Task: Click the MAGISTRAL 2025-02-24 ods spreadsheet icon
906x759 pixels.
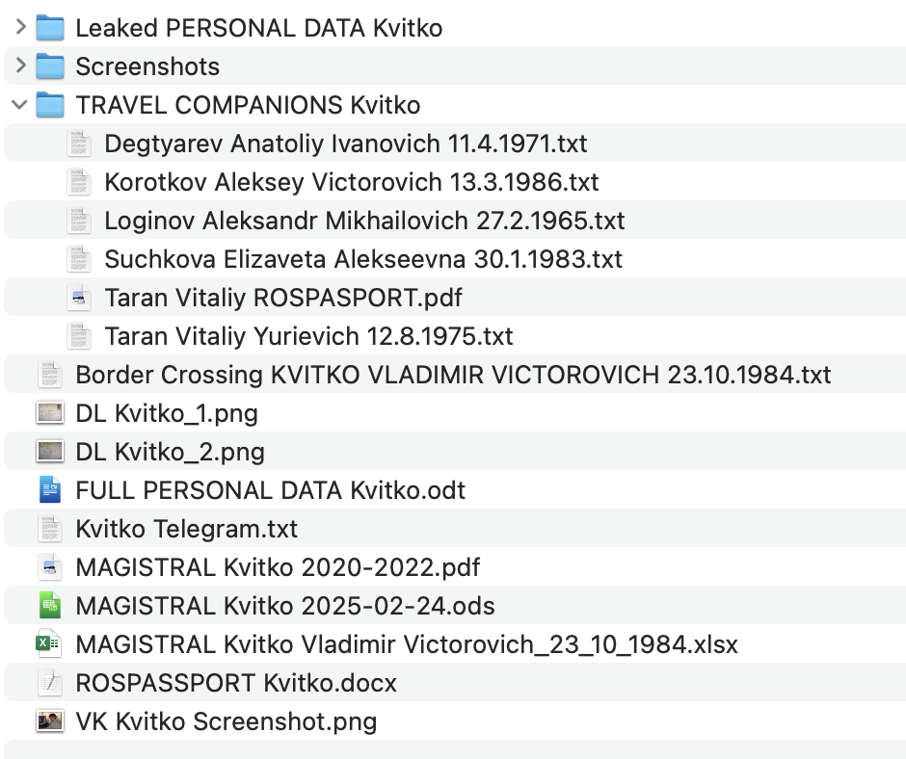Action: [x=50, y=606]
